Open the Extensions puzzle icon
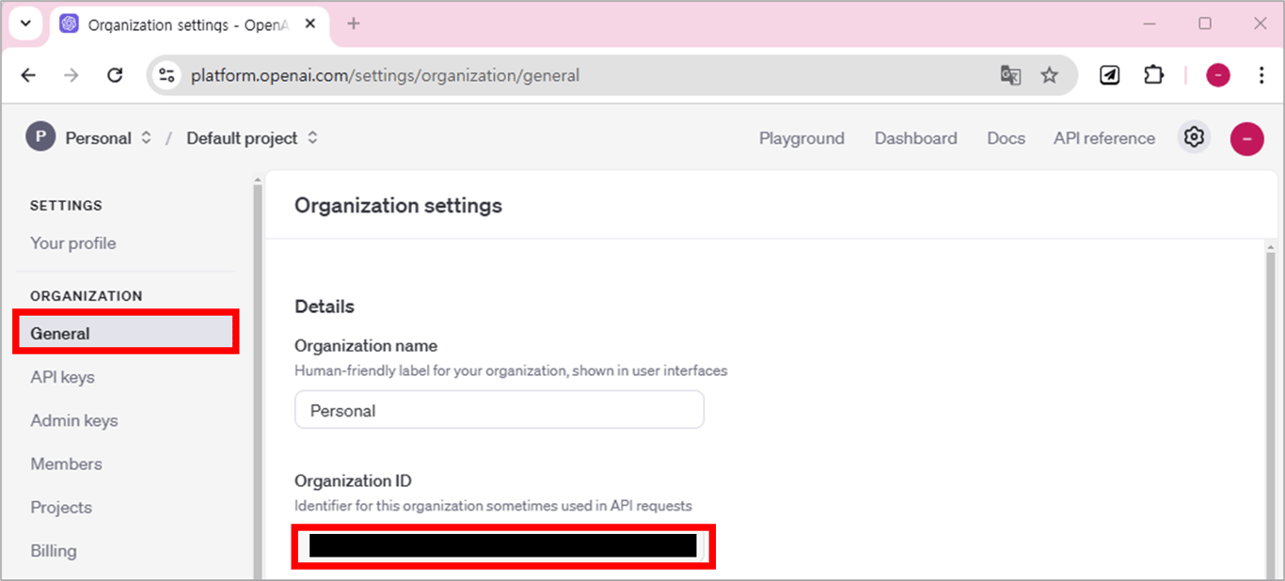The height and width of the screenshot is (581, 1285). click(x=1153, y=75)
